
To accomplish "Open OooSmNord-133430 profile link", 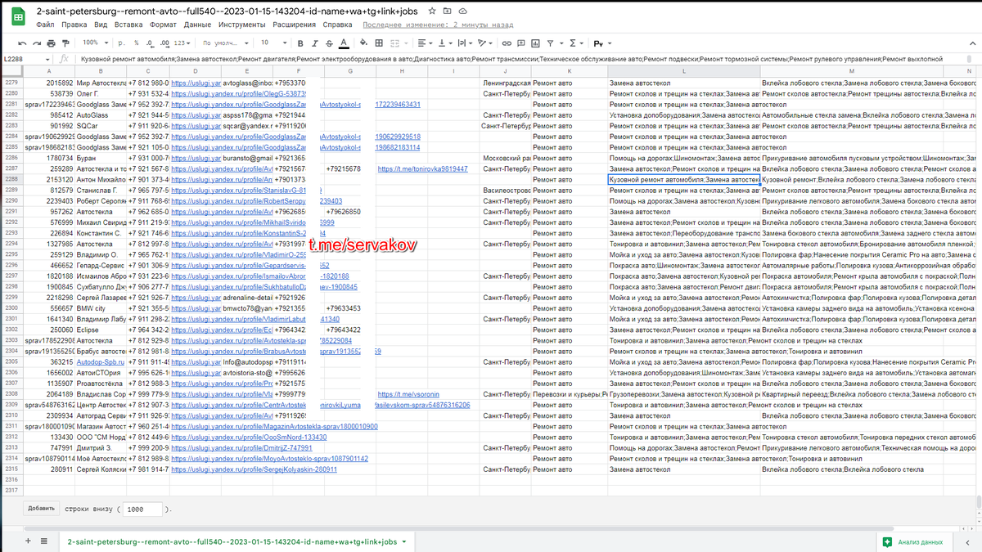I will [x=250, y=437].
